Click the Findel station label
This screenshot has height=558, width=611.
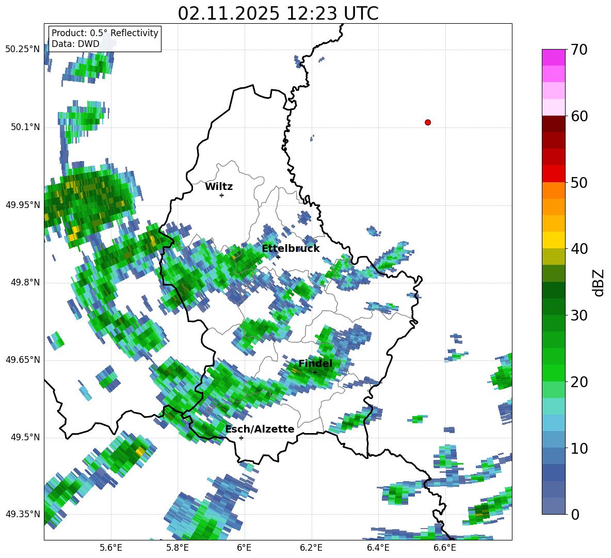[x=315, y=363]
